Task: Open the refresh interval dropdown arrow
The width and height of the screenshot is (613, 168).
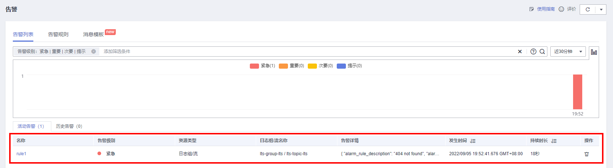Action: [x=601, y=9]
